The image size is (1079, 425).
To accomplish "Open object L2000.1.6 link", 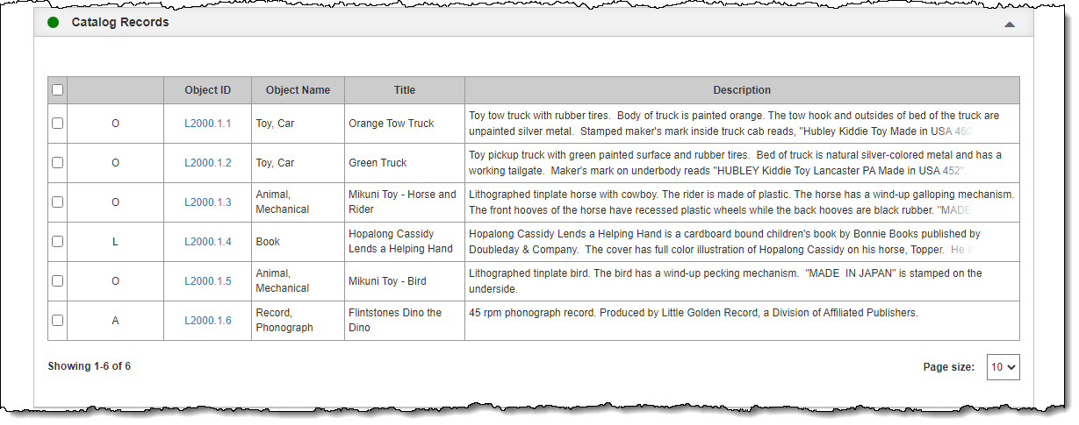I will (x=208, y=321).
